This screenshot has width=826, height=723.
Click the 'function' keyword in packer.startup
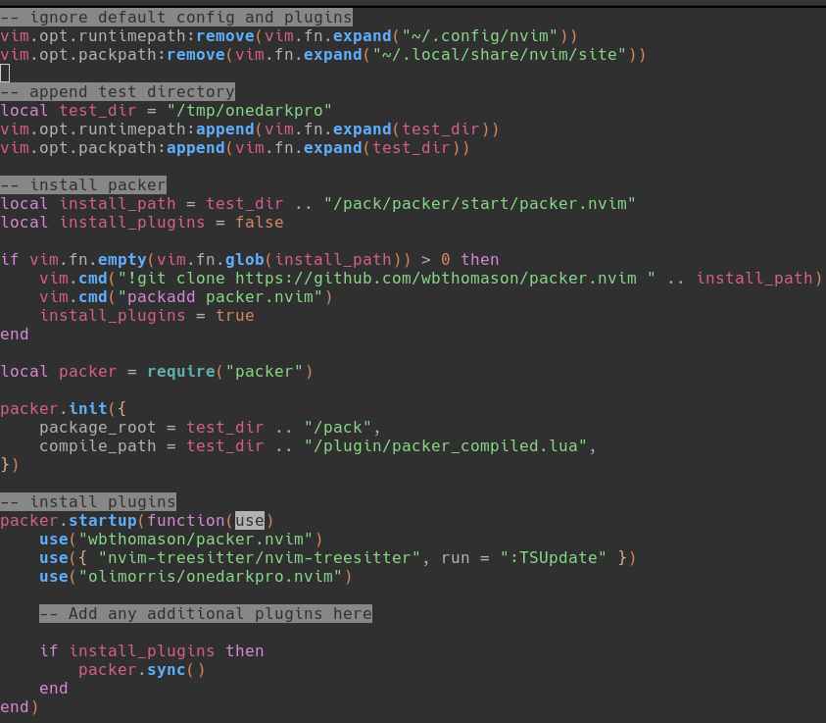186,521
